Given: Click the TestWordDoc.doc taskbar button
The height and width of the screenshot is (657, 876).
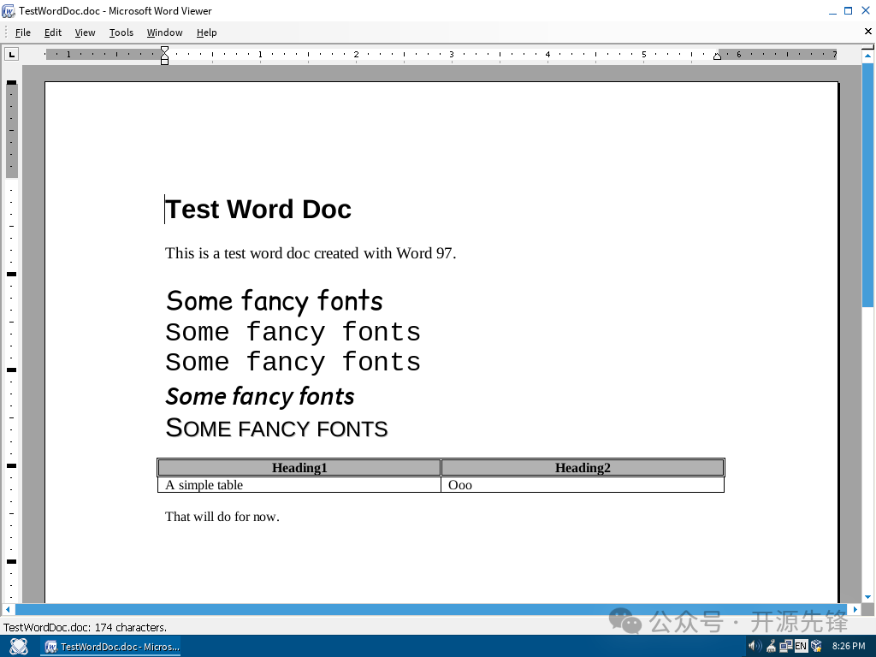Looking at the screenshot, I should [x=112, y=647].
